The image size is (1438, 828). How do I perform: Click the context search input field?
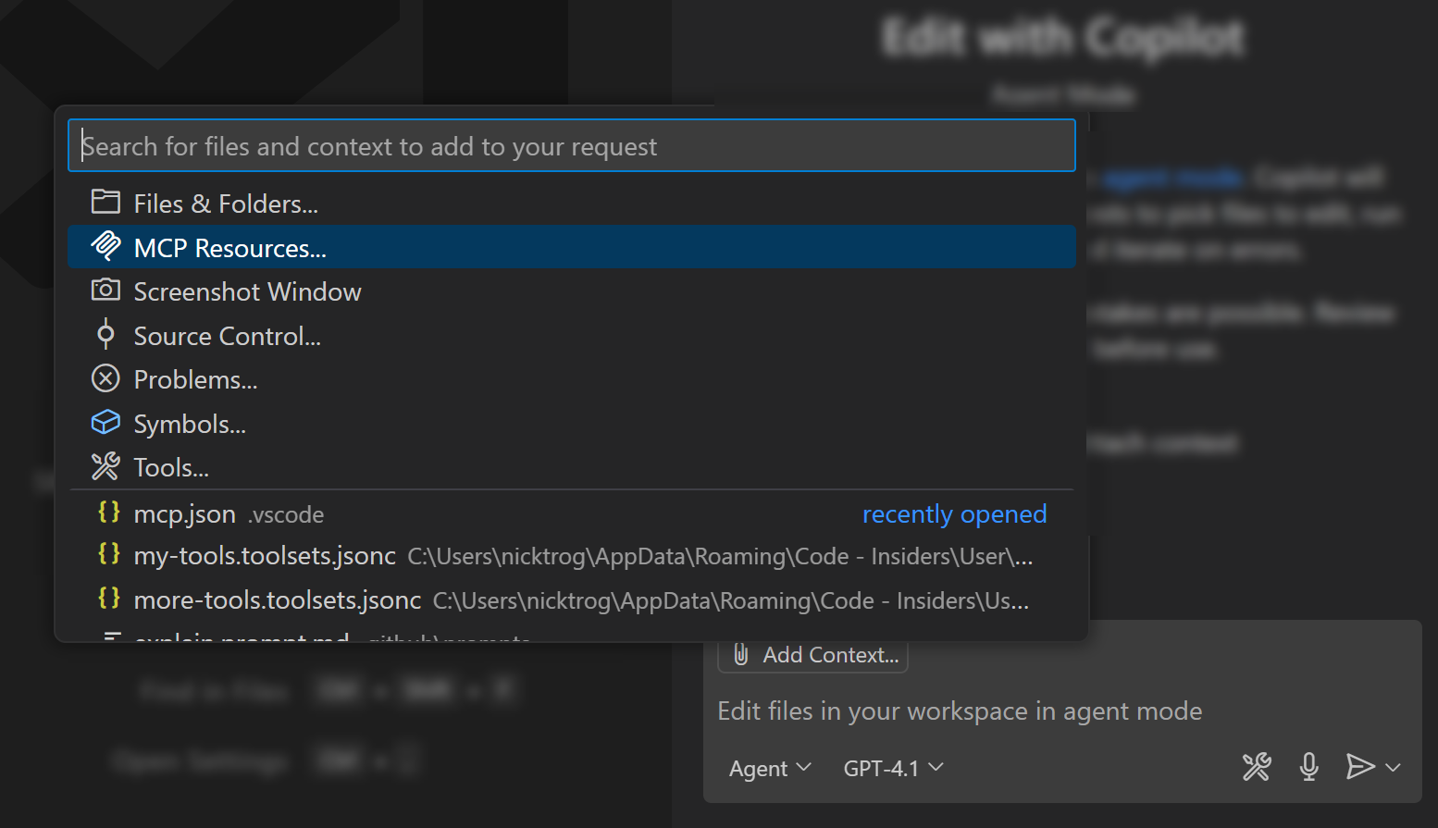[571, 145]
